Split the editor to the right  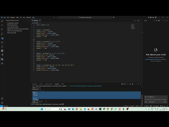(138, 21)
